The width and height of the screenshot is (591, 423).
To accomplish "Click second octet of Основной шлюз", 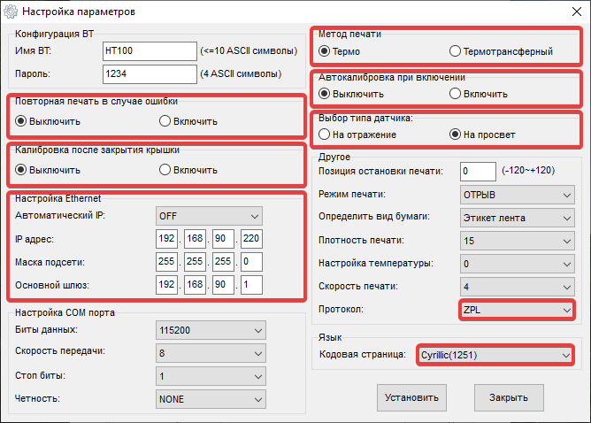I will coord(195,285).
